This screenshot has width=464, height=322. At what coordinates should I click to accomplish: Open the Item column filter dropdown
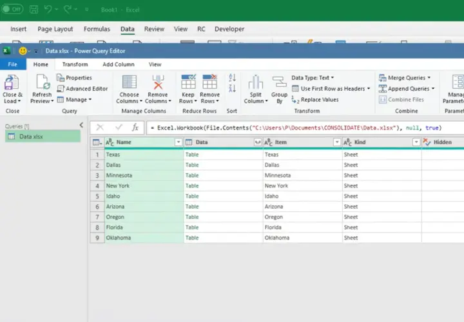(x=337, y=142)
